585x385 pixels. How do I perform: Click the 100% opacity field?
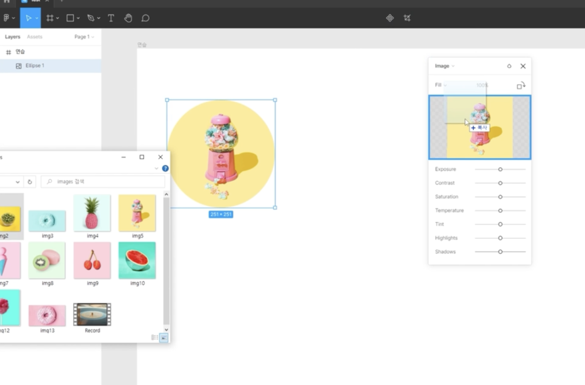click(x=482, y=85)
